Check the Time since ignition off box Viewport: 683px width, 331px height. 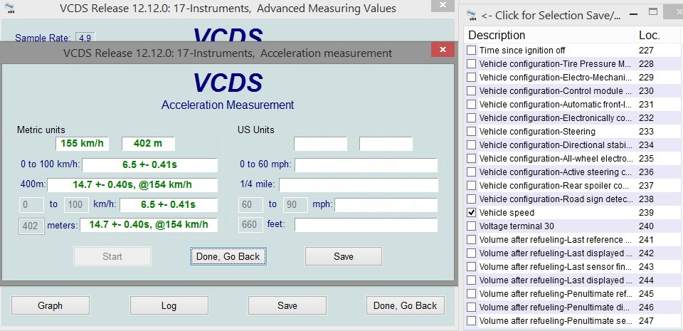tap(471, 50)
